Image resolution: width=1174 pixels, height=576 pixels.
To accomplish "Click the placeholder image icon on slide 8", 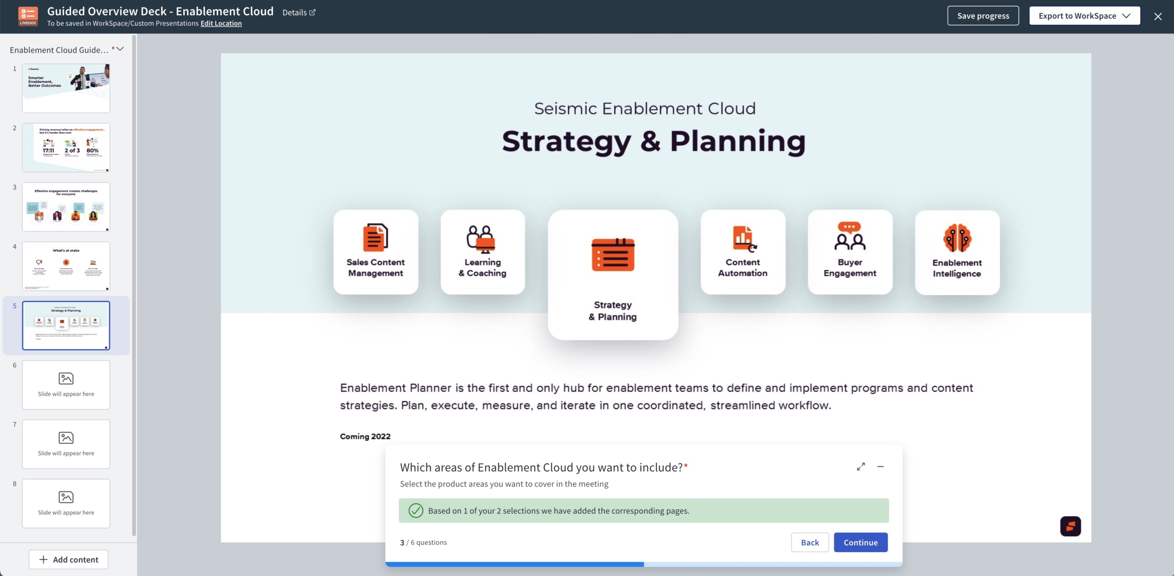I will pos(66,497).
